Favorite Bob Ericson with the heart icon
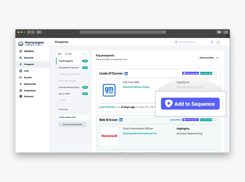Viewport: 245px width, 182px height. [215, 120]
